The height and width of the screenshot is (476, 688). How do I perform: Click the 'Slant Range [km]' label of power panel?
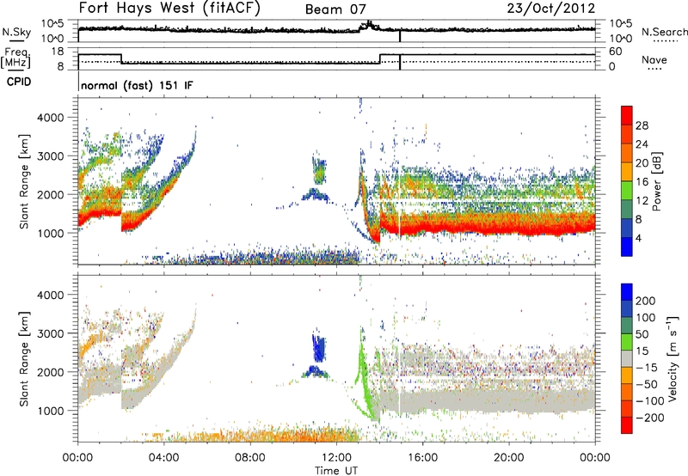[24, 181]
